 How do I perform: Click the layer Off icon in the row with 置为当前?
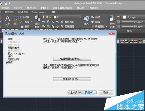coord(43,22)
